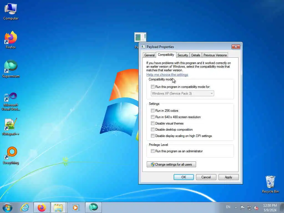Viewport: 284px width, 213px height.
Task: Click OK in Payload Properties
Action: pyautogui.click(x=184, y=177)
